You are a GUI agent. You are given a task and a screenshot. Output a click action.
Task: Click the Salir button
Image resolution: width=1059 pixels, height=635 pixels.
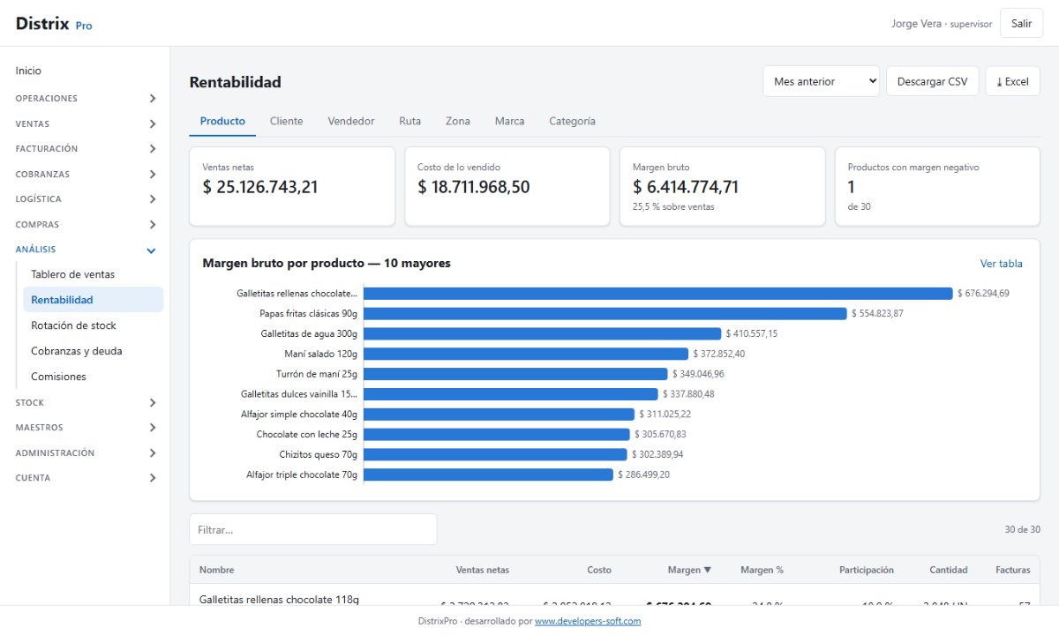[x=1021, y=24]
